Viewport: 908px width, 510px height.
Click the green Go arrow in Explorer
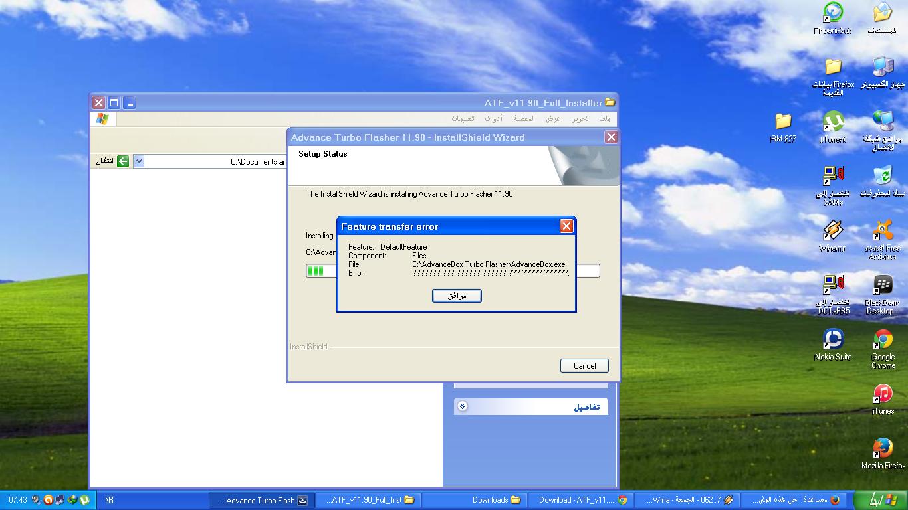(x=123, y=161)
